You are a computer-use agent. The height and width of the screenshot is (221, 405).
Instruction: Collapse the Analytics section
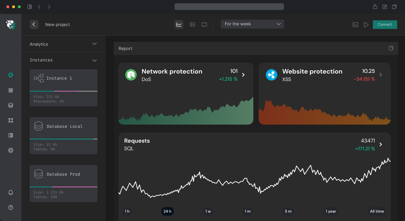95,44
